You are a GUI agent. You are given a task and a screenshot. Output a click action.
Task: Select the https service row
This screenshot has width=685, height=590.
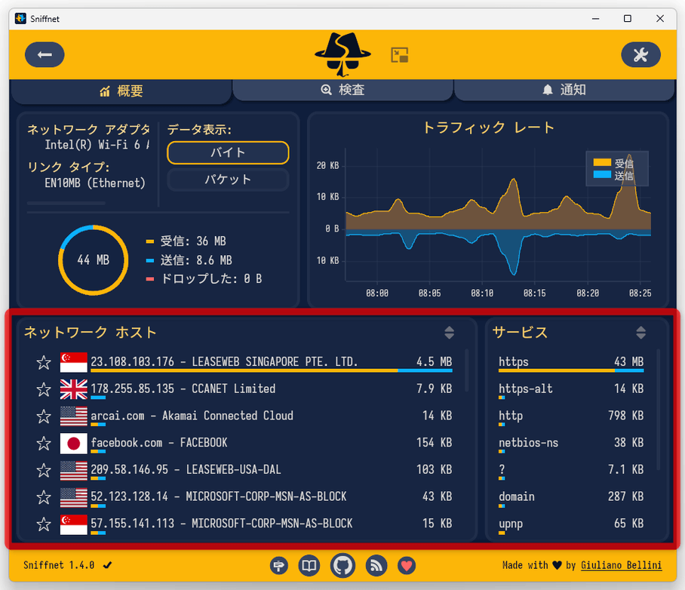(571, 363)
